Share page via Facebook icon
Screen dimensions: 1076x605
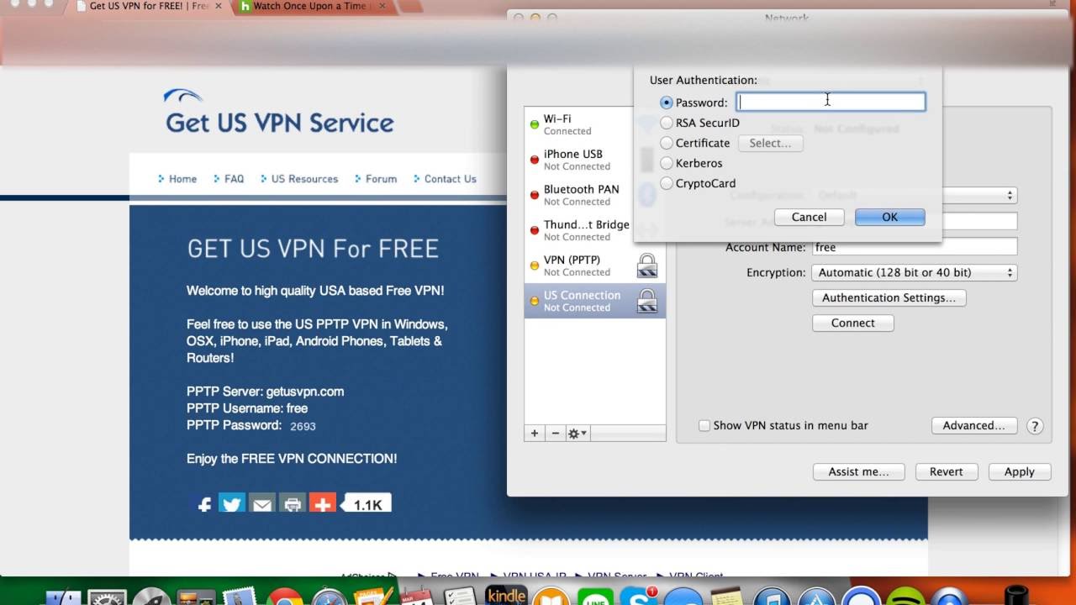pyautogui.click(x=204, y=504)
